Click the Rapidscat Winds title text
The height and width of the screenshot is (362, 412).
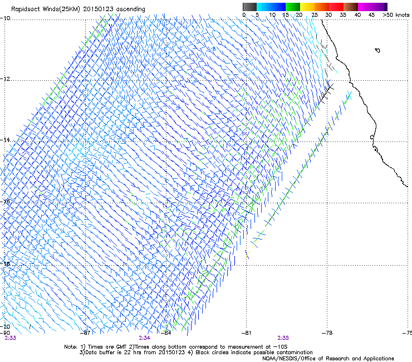click(x=78, y=9)
